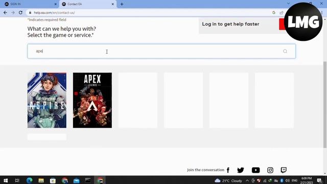Switch to the SIGN IN tab
The image size is (327, 184).
(29, 4)
